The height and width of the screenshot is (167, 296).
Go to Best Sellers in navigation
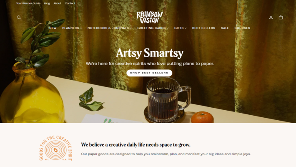pyautogui.click(x=203, y=28)
